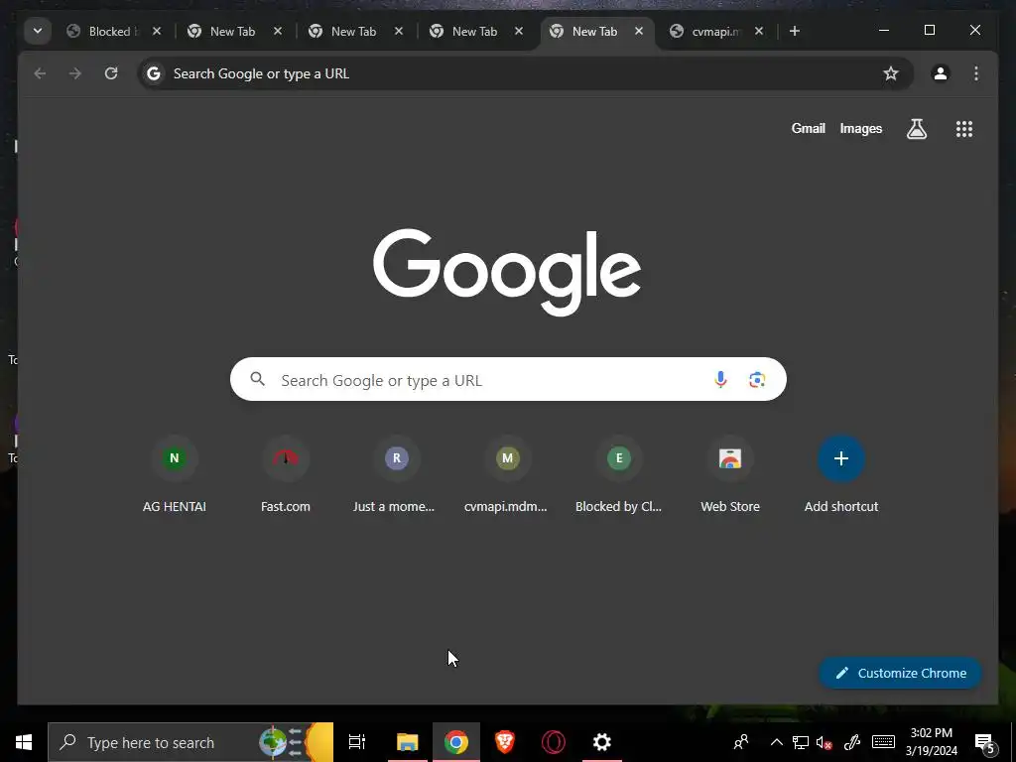Image resolution: width=1016 pixels, height=762 pixels.
Task: Open the clock showing 3:02 PM
Action: [931, 742]
